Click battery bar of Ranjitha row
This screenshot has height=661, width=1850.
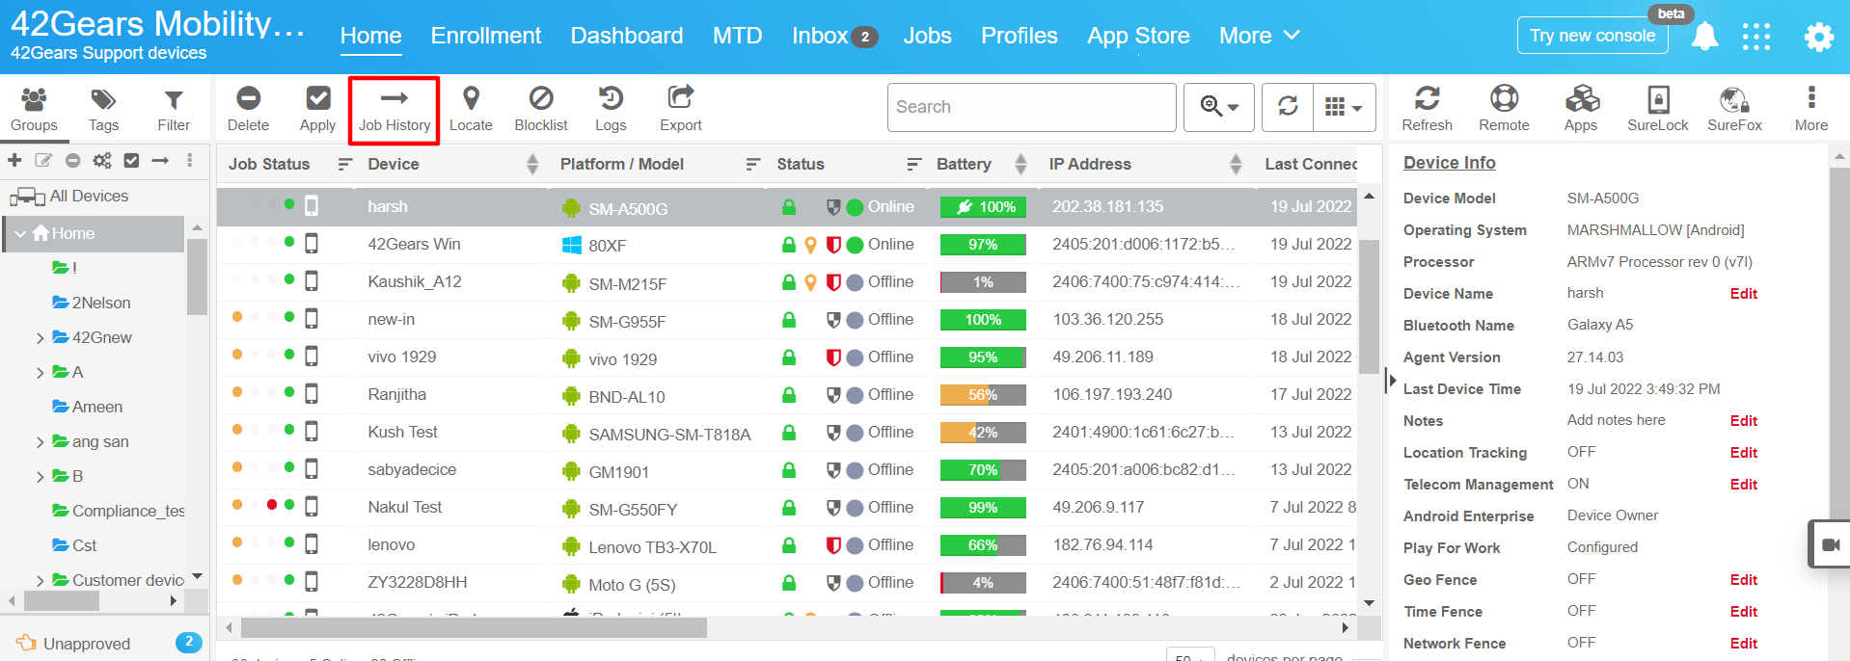coord(983,395)
